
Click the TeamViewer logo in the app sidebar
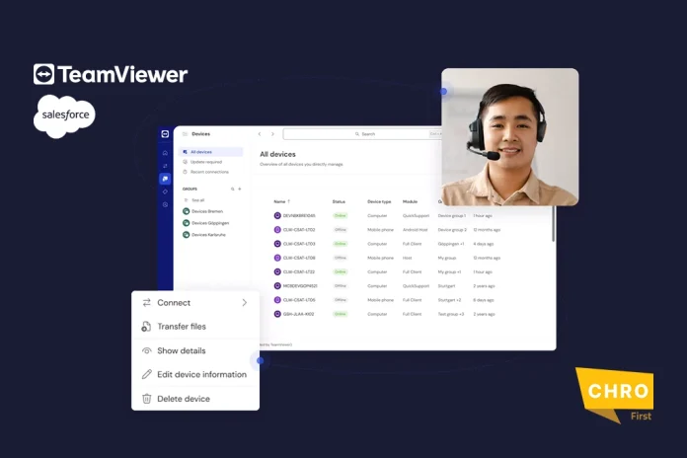tap(165, 133)
